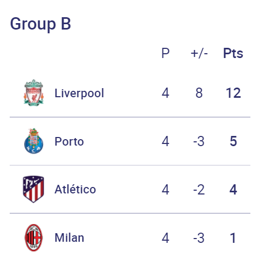Click the FC Porto club crest

click(33, 141)
